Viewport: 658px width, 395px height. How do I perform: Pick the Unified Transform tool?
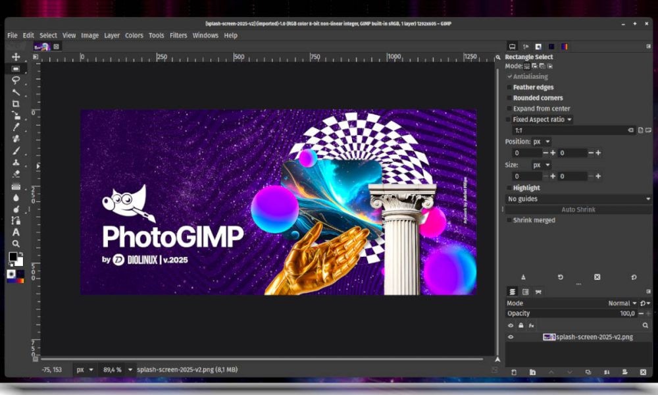[16, 115]
